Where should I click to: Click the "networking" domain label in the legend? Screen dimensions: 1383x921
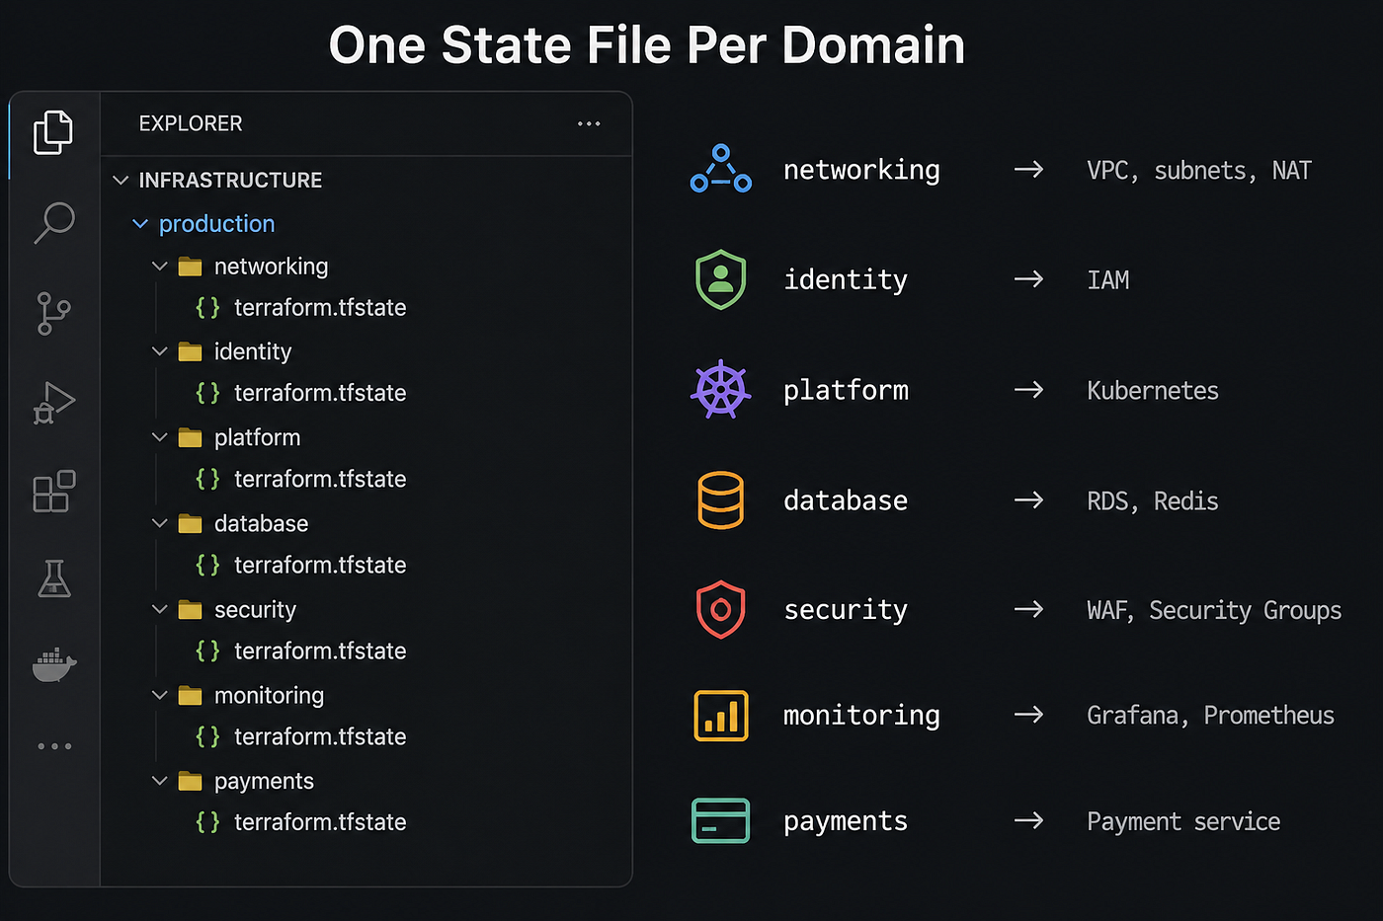coord(861,171)
